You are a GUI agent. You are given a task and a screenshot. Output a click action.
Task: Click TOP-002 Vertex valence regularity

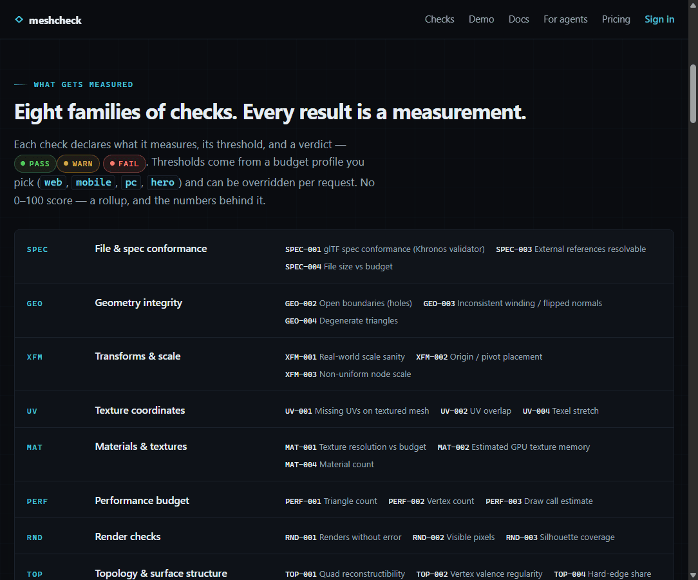point(480,574)
